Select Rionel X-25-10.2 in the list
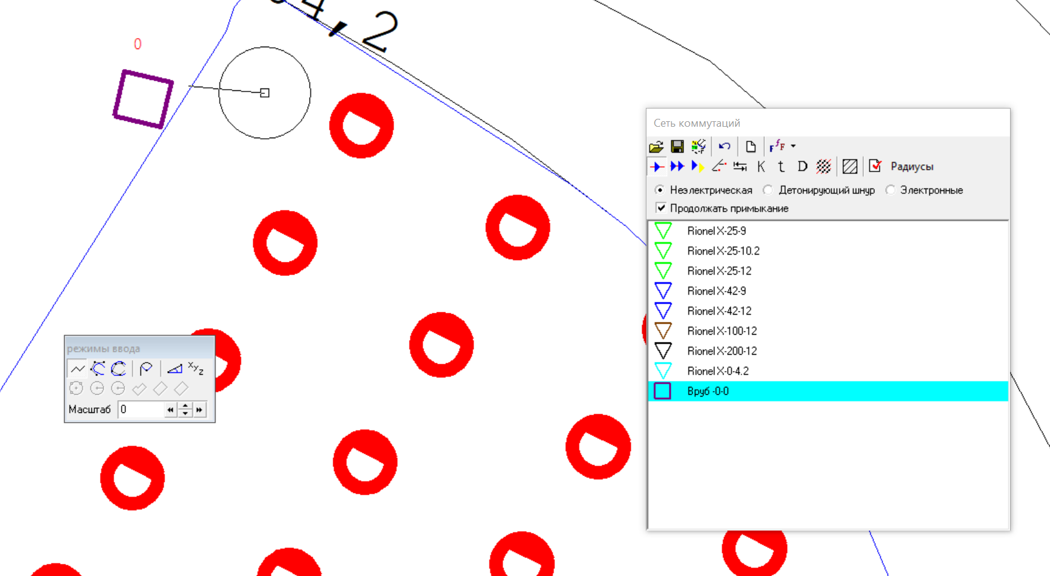 pyautogui.click(x=828, y=251)
